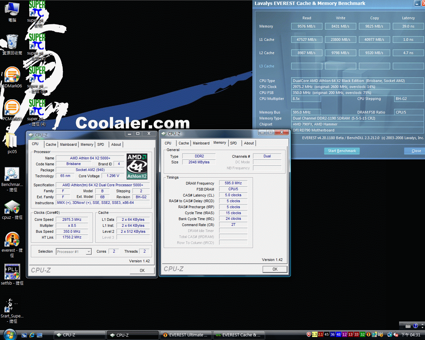The width and height of the screenshot is (425, 340).
Task: Switch to EVEREST Cache & taskbar button
Action: (239, 335)
